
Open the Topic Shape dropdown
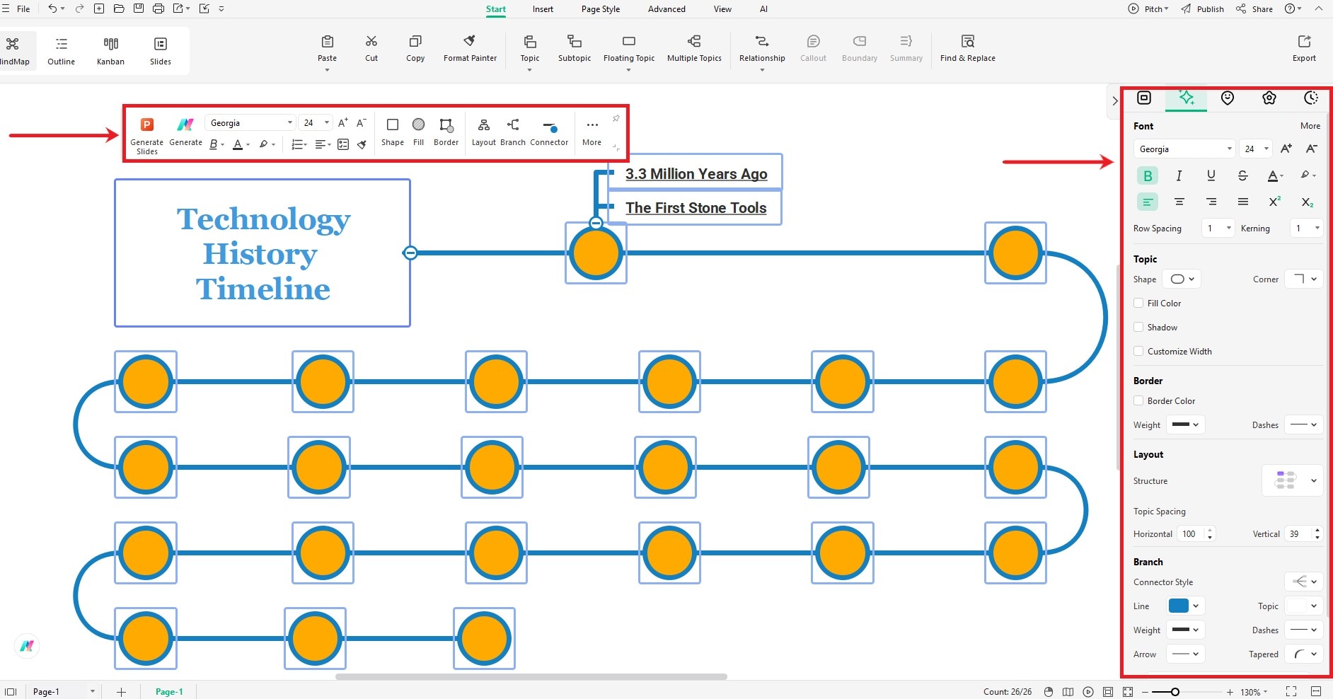[x=1182, y=279]
